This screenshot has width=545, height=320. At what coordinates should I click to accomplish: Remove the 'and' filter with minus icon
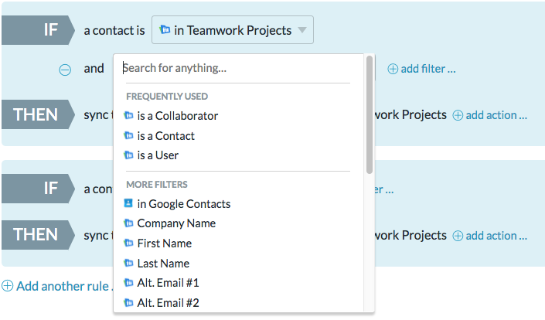65,70
